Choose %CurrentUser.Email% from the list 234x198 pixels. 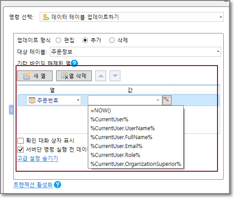tap(116, 146)
